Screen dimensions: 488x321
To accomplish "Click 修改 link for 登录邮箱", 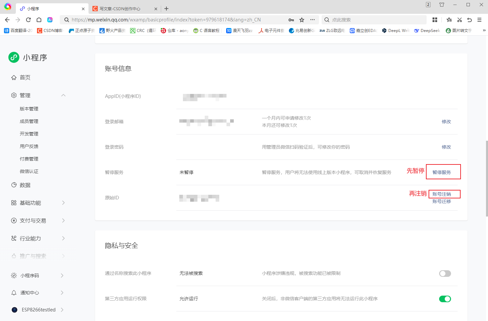I will [446, 122].
